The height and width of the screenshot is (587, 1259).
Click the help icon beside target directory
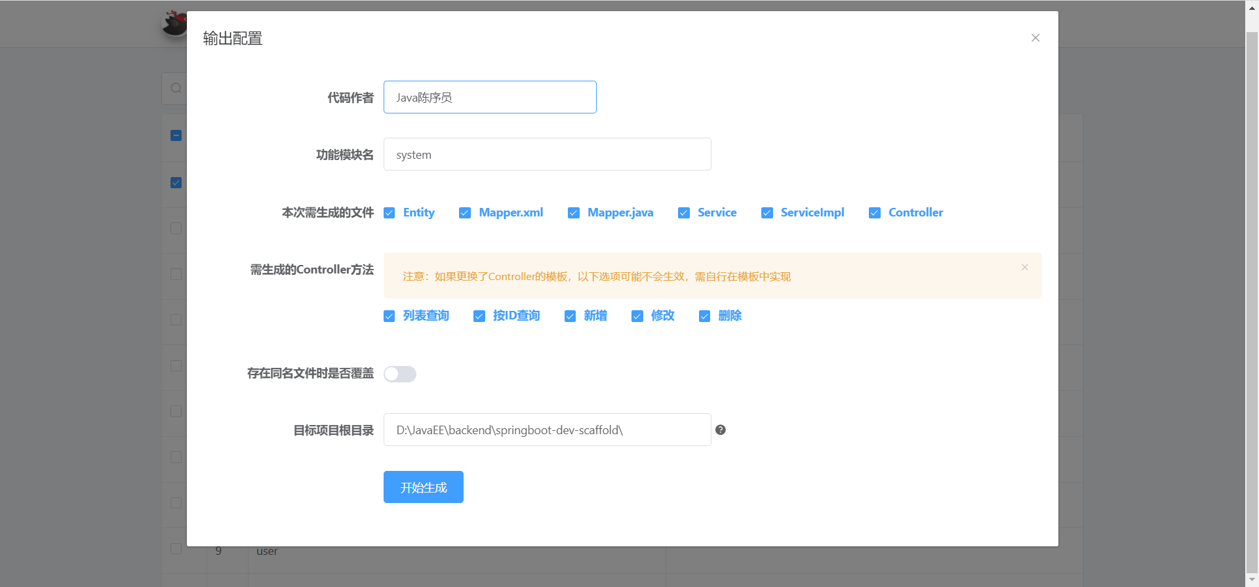721,430
